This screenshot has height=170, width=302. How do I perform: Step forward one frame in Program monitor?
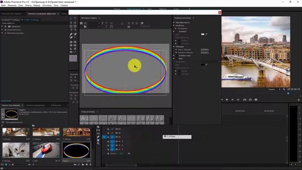coord(233,100)
